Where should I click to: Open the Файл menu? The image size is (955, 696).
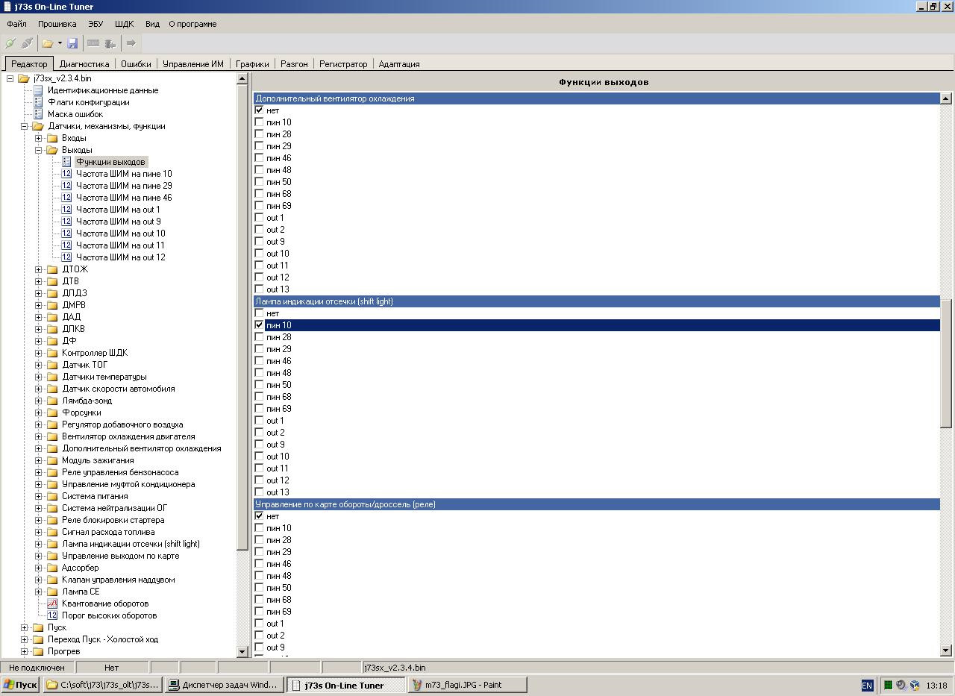click(x=16, y=24)
